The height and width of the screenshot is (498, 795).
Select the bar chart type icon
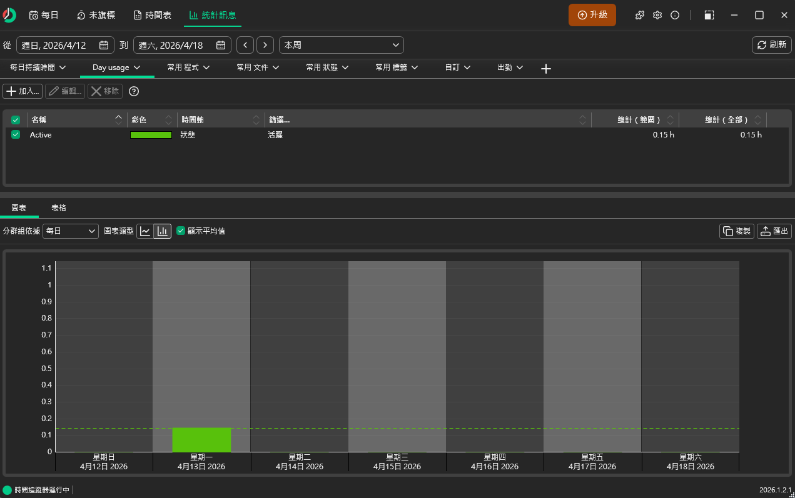163,231
